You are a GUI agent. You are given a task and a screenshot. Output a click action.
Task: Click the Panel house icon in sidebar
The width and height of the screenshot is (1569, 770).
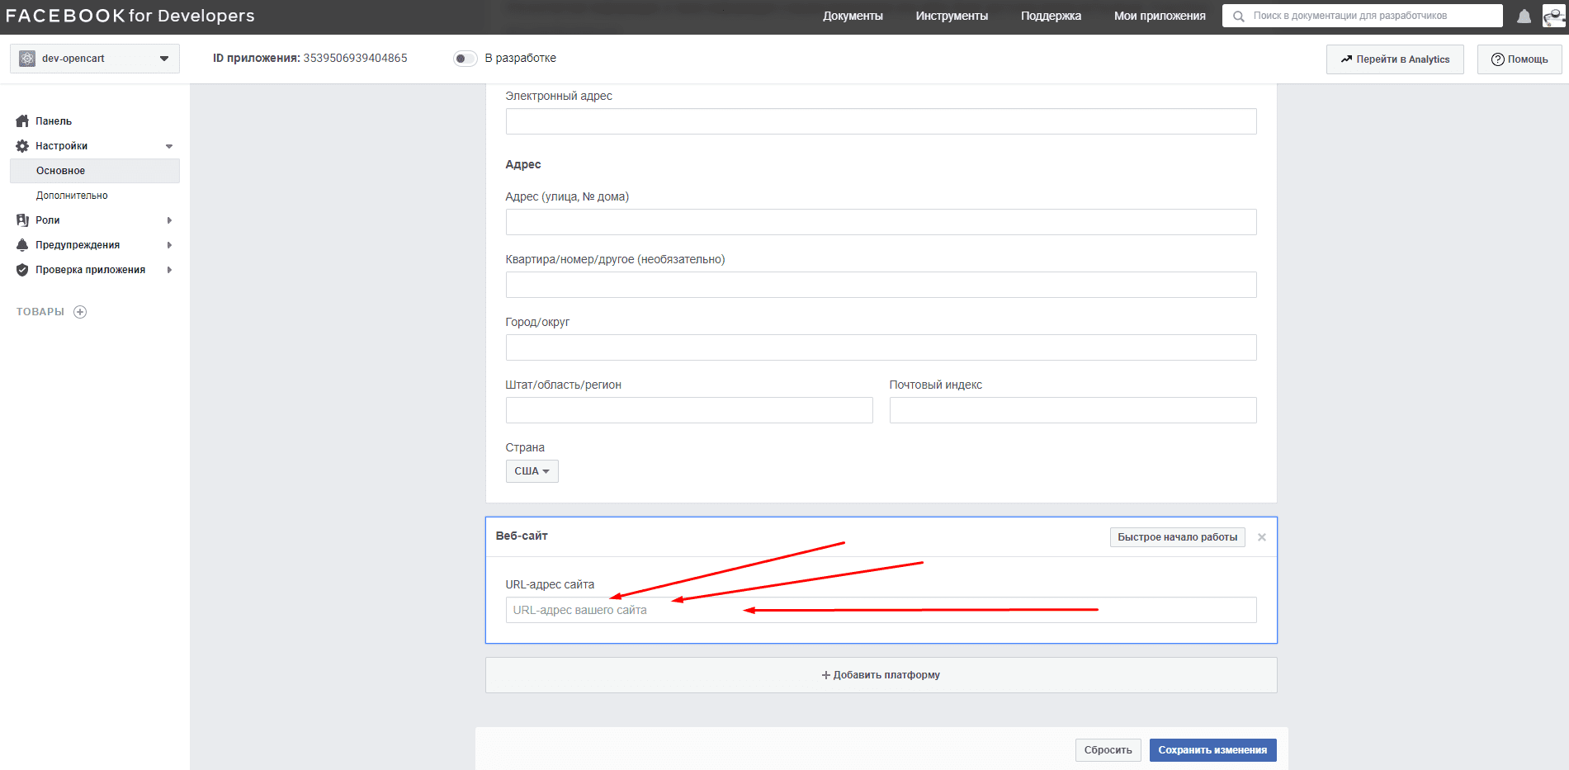(22, 121)
